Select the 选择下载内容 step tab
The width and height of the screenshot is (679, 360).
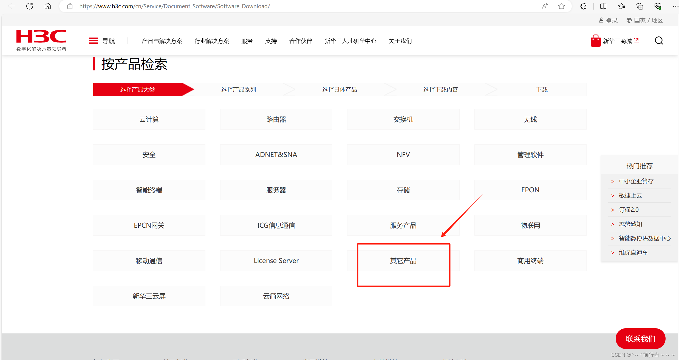coord(441,89)
